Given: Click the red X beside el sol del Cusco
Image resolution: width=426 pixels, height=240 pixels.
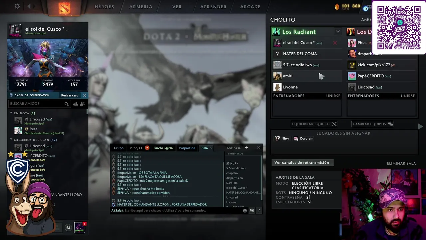Looking at the screenshot, I should pos(335,43).
